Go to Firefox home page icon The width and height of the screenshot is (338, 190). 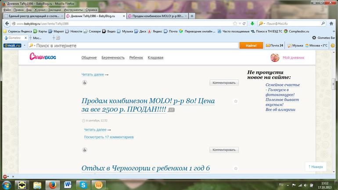tap(331, 24)
